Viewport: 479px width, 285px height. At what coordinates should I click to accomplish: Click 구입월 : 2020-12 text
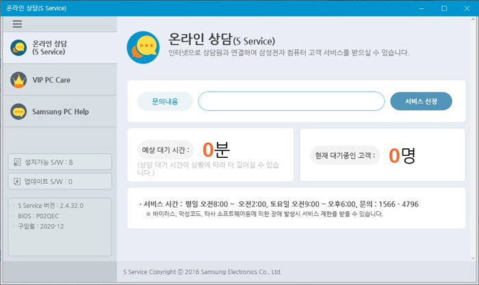pos(40,226)
